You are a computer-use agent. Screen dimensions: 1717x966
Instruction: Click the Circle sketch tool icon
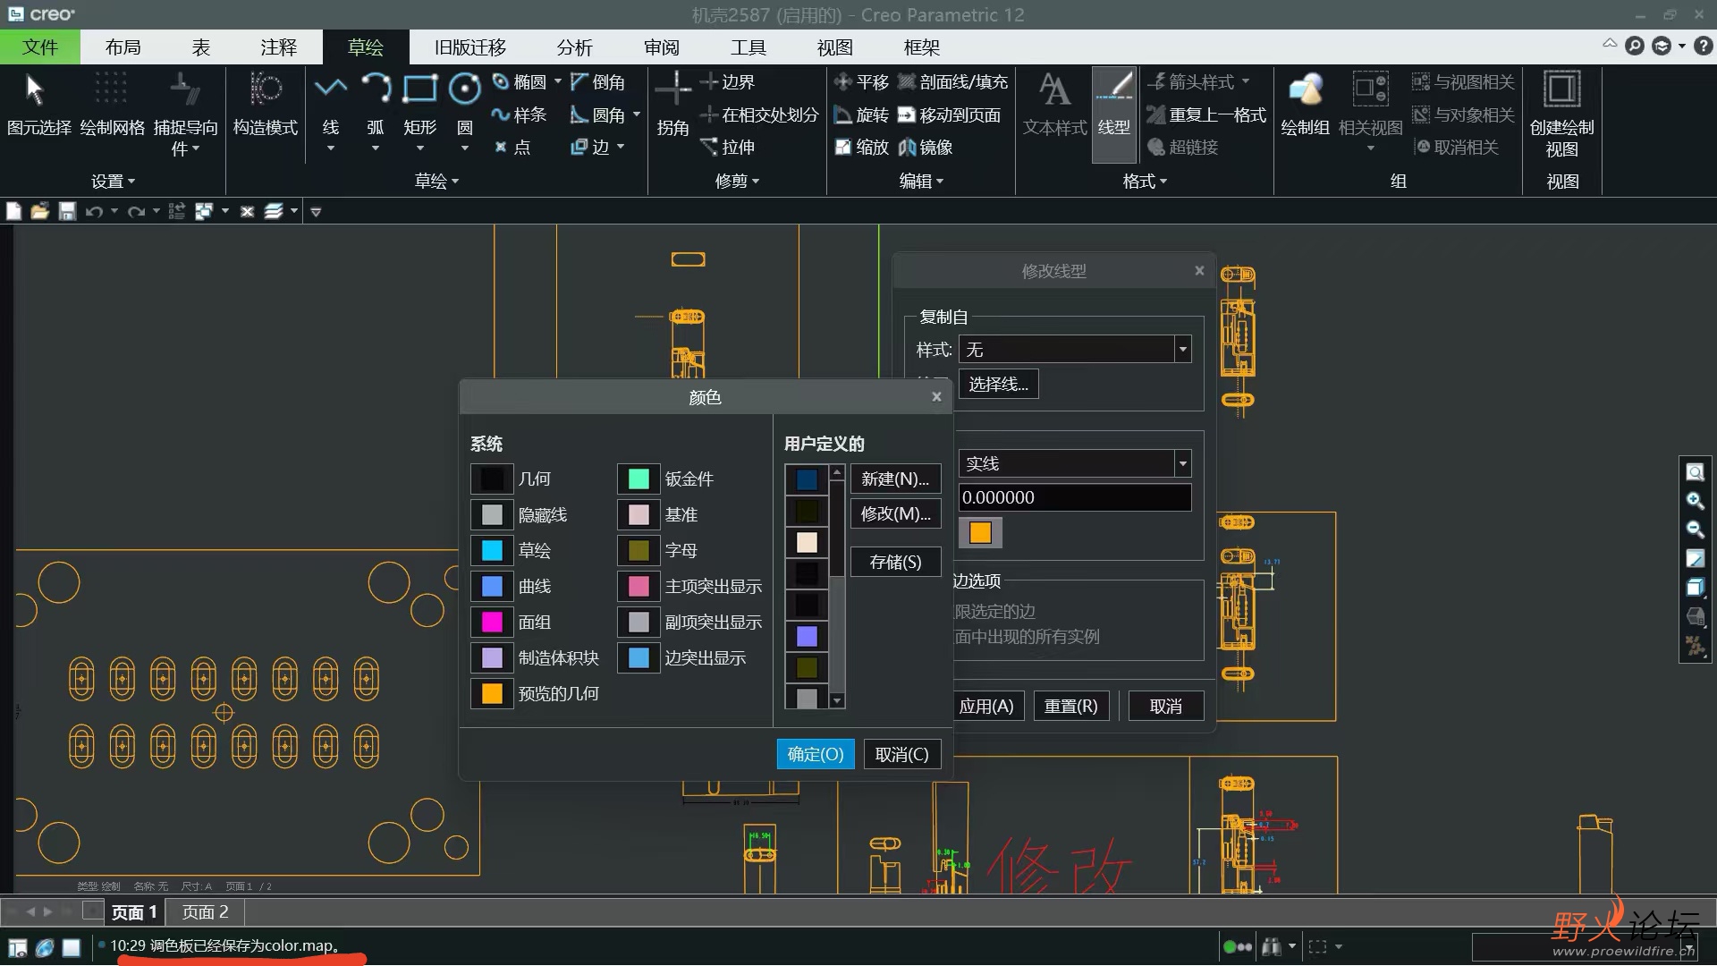coord(464,89)
